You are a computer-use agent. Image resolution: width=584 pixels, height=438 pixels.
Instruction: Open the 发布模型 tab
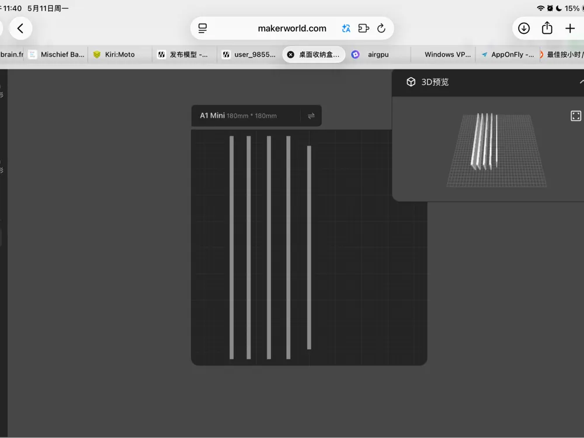tap(185, 54)
